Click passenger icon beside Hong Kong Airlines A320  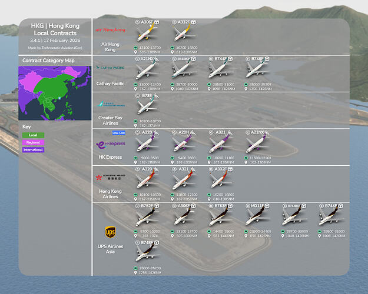[x=157, y=169]
